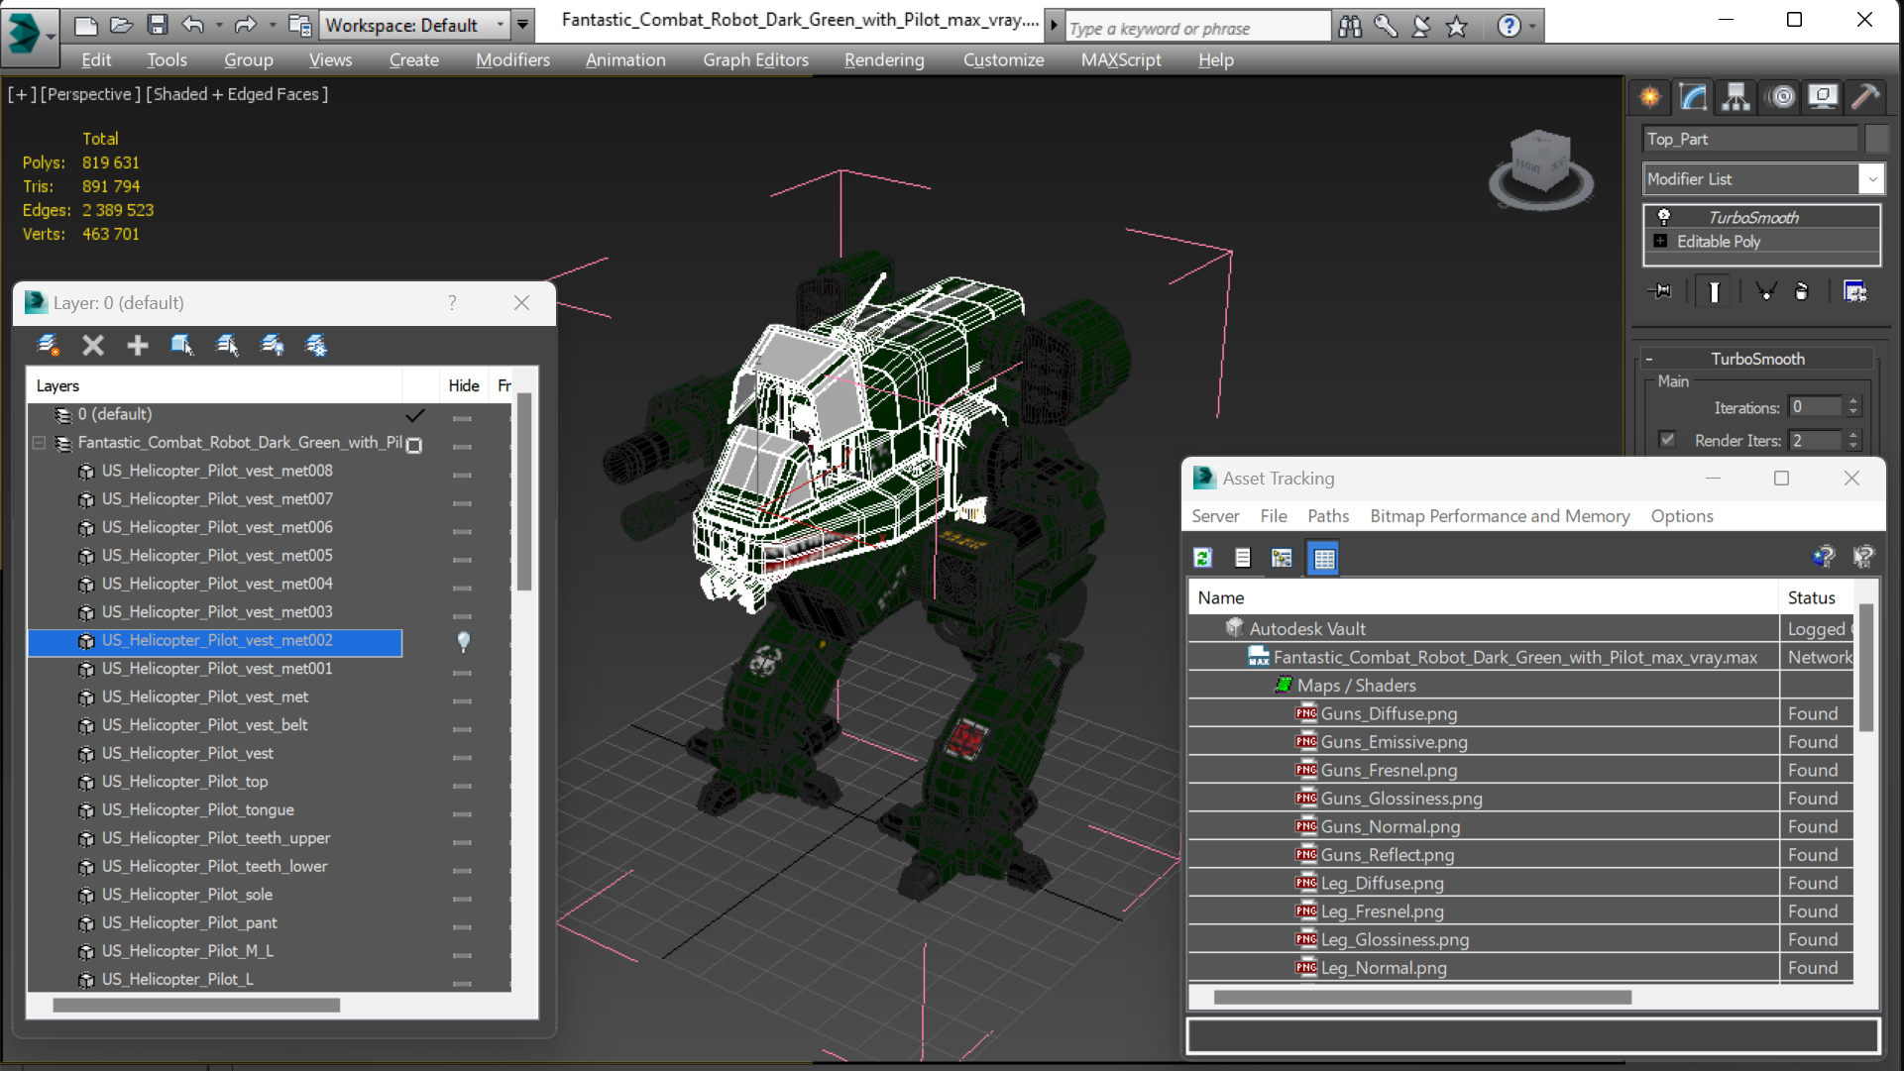Add new layer with plus icon
The height and width of the screenshot is (1071, 1904).
(137, 345)
